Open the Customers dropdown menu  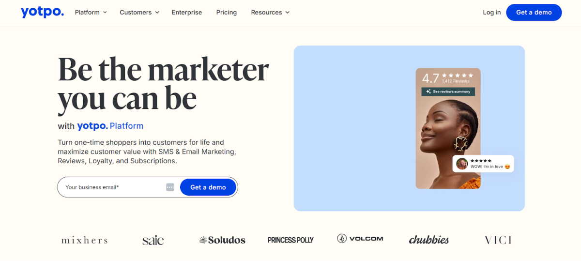coord(139,13)
